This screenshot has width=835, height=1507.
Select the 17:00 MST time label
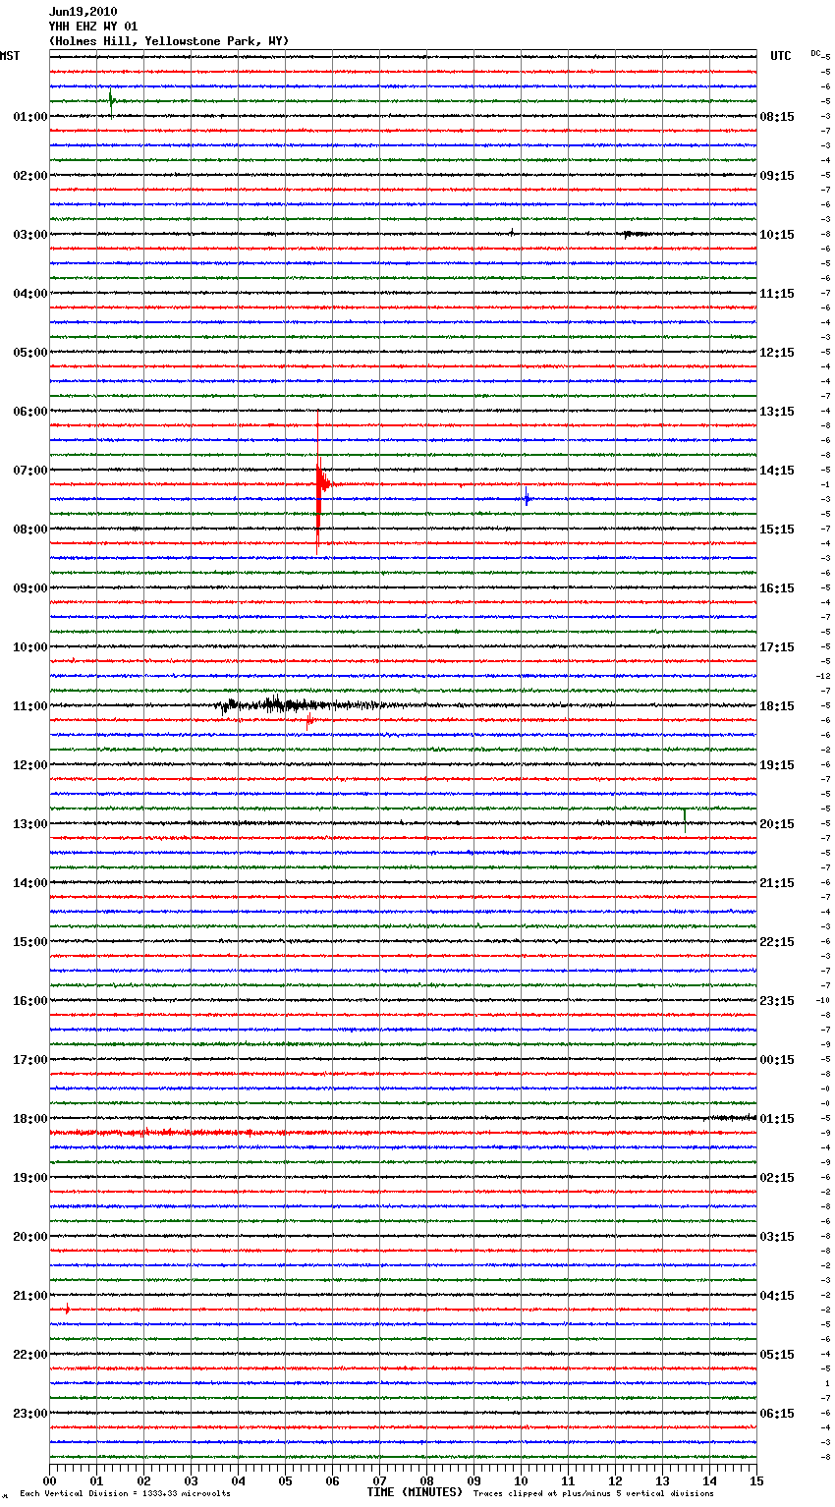pos(29,1060)
